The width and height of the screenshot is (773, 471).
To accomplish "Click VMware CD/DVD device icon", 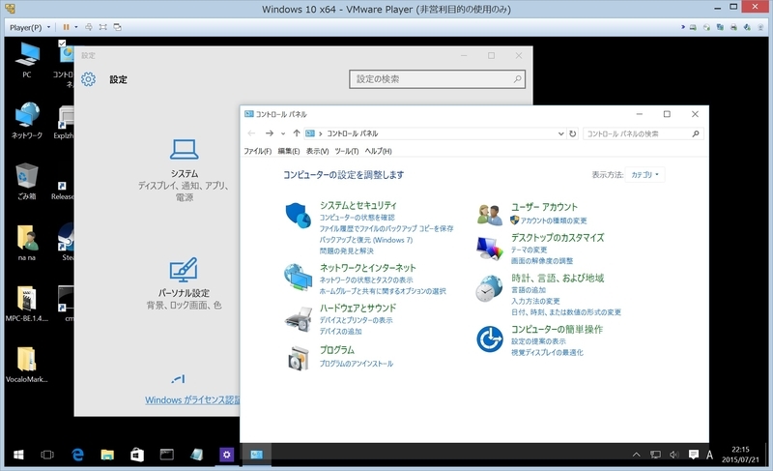I will pos(706,28).
